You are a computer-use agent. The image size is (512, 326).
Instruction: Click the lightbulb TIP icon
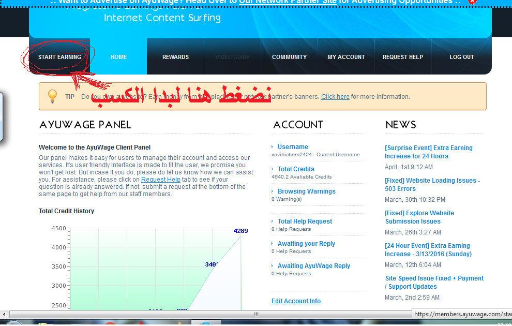(52, 96)
